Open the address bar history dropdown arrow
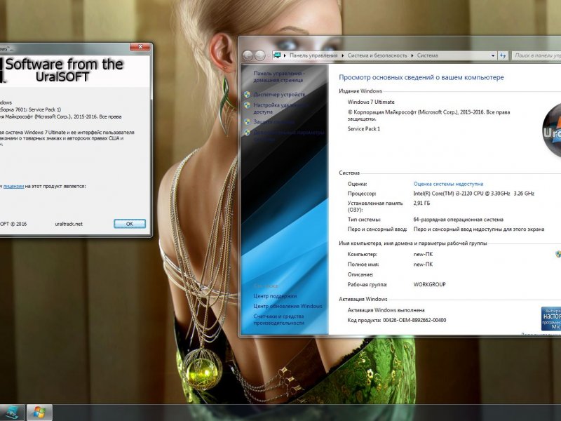561x421 pixels. coord(493,55)
